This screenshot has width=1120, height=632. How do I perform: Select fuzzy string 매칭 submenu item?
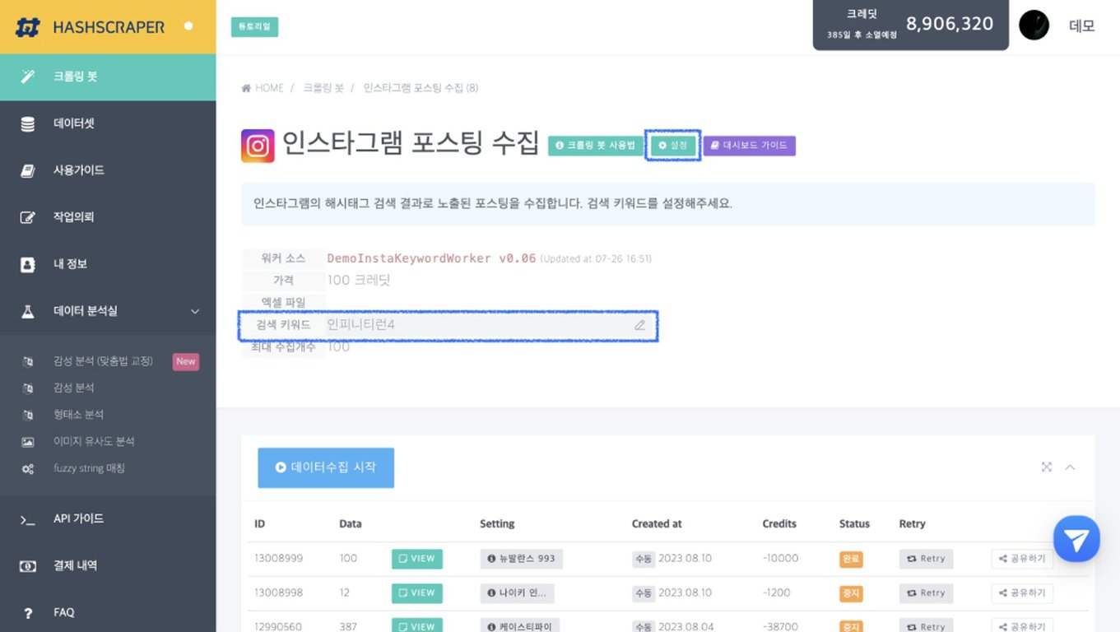[89, 468]
